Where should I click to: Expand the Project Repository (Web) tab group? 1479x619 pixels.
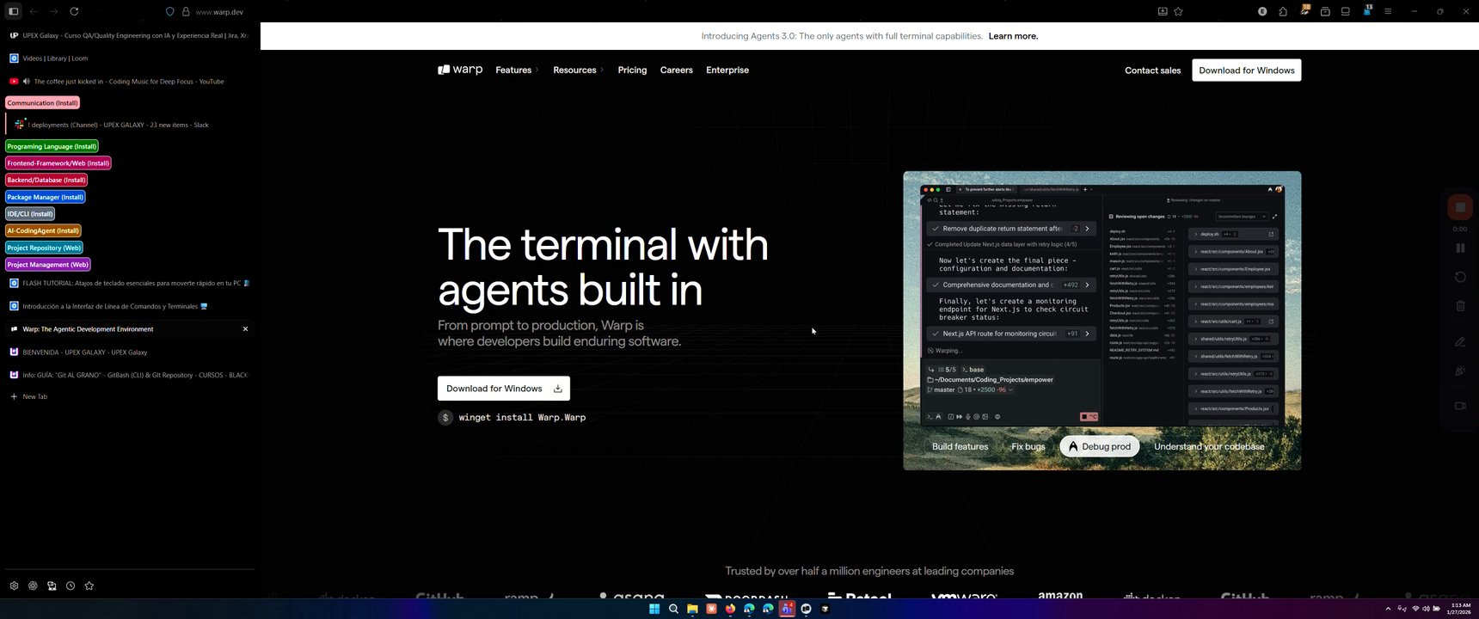(x=44, y=248)
